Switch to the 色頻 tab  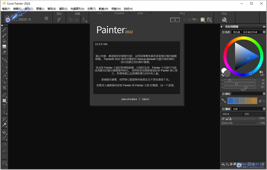click(x=235, y=109)
